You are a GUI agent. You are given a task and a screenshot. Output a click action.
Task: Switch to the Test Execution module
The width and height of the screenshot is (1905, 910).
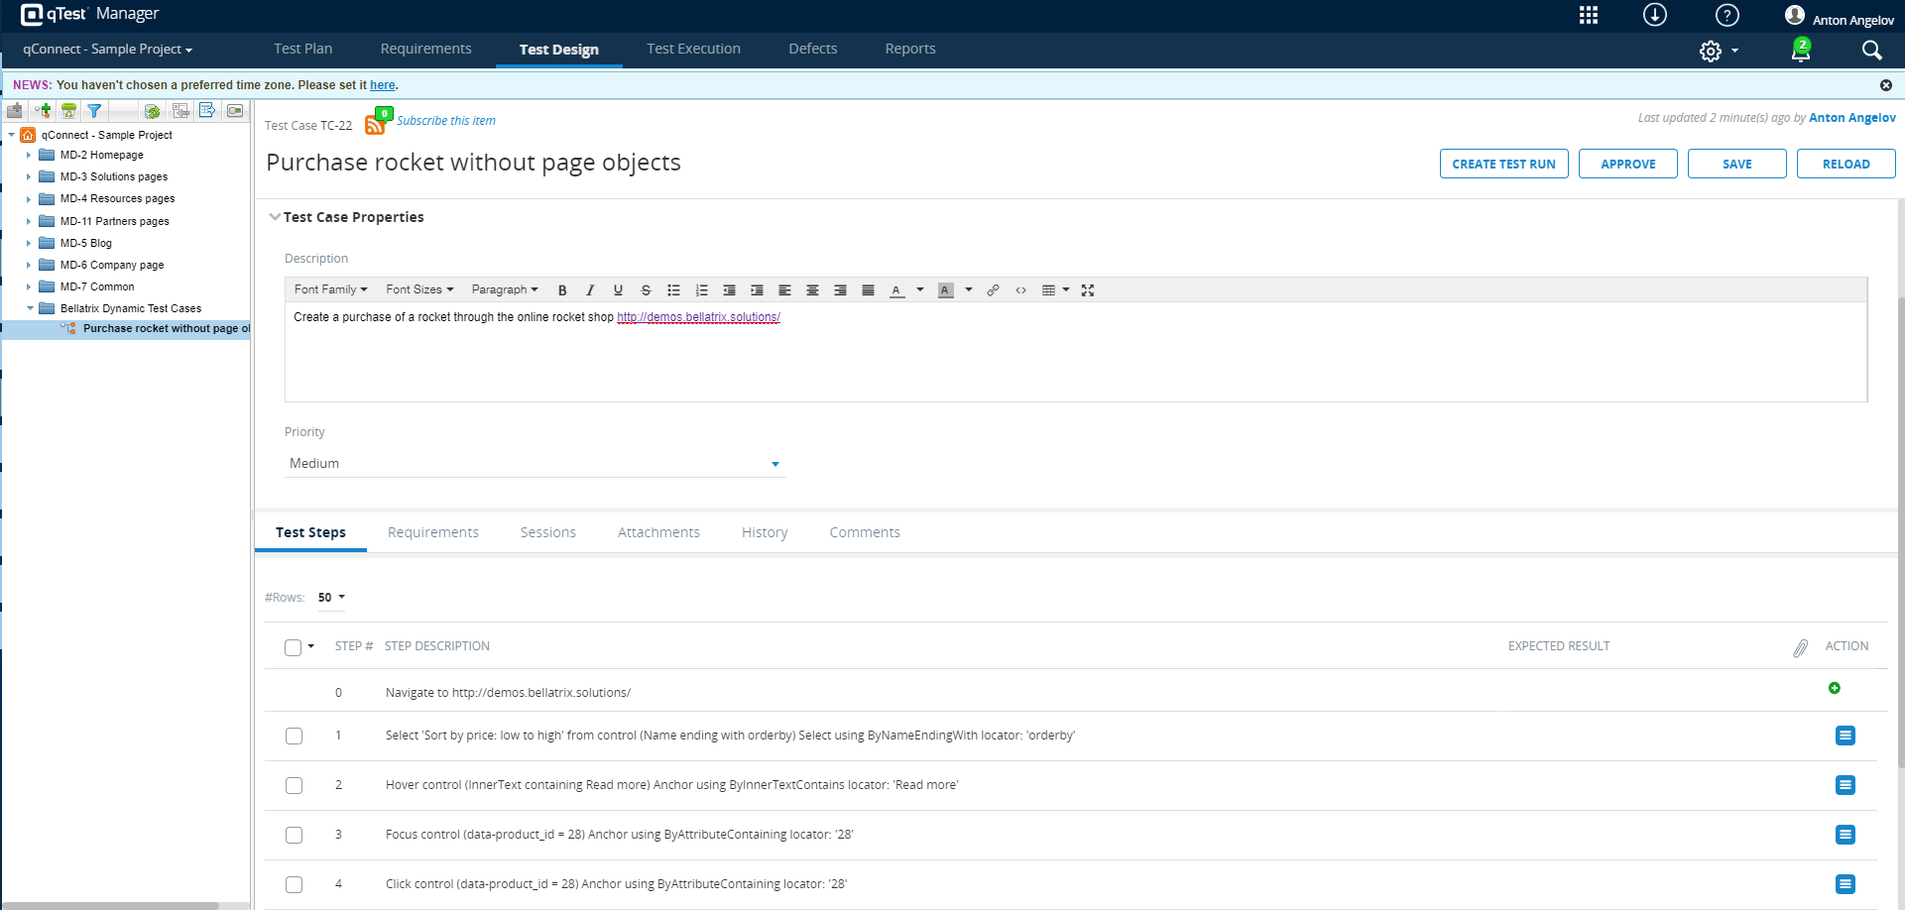tap(693, 48)
